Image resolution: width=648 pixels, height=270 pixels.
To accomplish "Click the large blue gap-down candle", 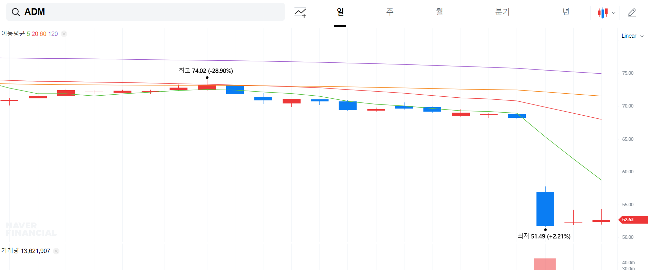I will [x=545, y=209].
